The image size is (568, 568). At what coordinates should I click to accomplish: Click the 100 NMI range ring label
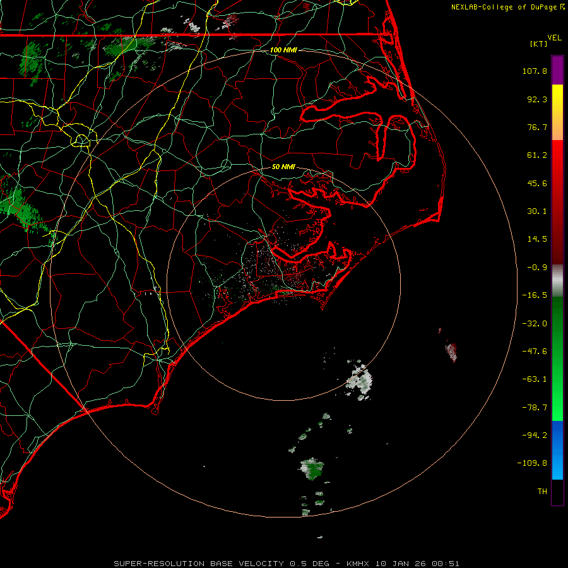[283, 50]
